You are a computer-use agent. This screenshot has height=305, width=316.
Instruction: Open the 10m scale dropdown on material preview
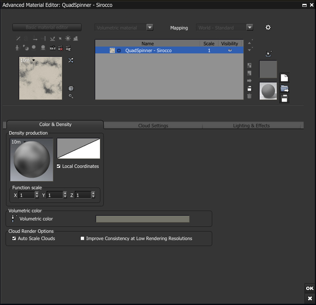coord(33,61)
